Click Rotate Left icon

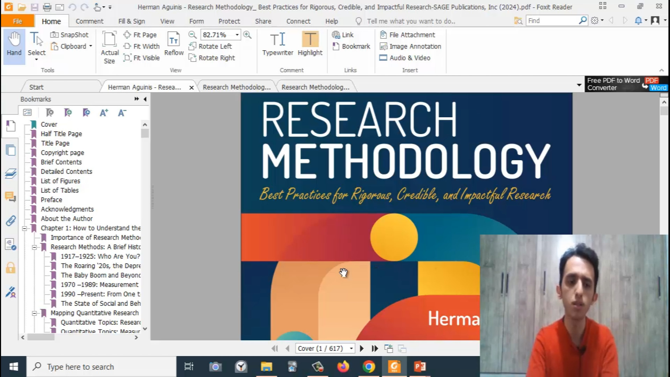tap(192, 46)
